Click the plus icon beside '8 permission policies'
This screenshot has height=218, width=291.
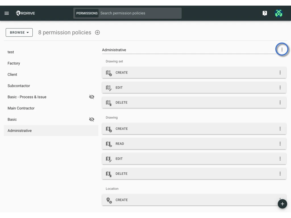pos(97,32)
